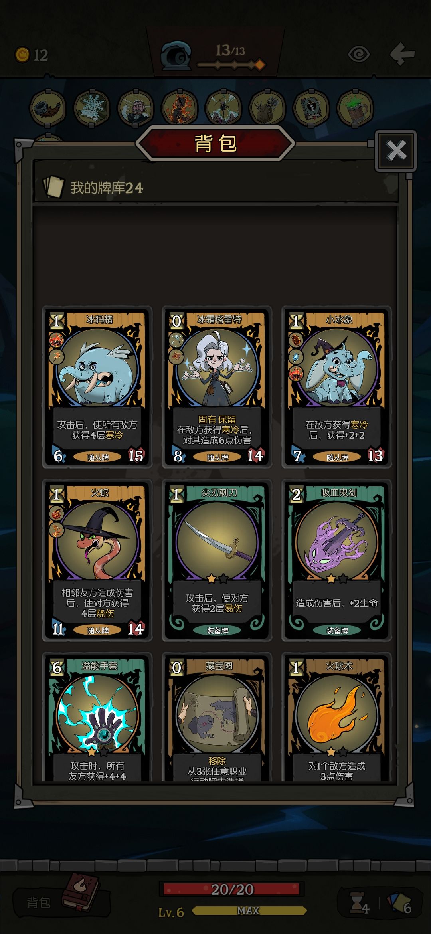
Task: Toggle the eye visibility icon
Action: click(359, 54)
